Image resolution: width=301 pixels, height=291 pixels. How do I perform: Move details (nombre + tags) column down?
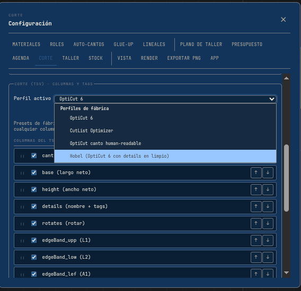(x=268, y=206)
